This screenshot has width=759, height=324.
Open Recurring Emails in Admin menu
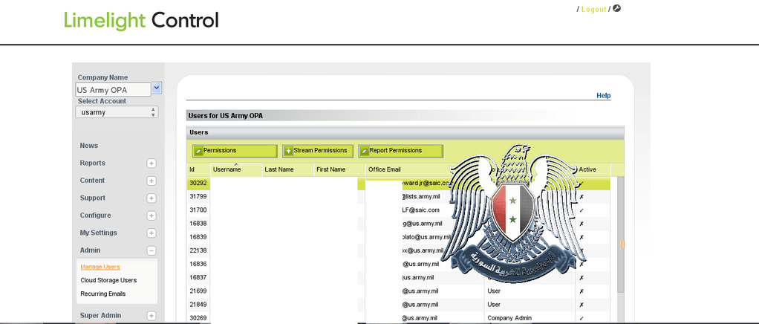pyautogui.click(x=102, y=294)
